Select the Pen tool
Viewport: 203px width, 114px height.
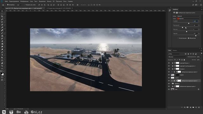click(2, 52)
